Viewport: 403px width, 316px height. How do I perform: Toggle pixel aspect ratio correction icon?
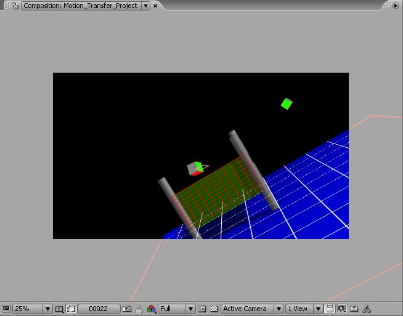pyautogui.click(x=330, y=309)
